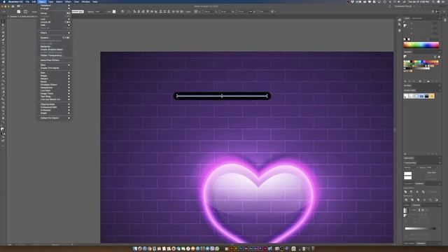Choose Unlock All from the Object menu
This screenshot has width=448, height=252.
[x=55, y=22]
